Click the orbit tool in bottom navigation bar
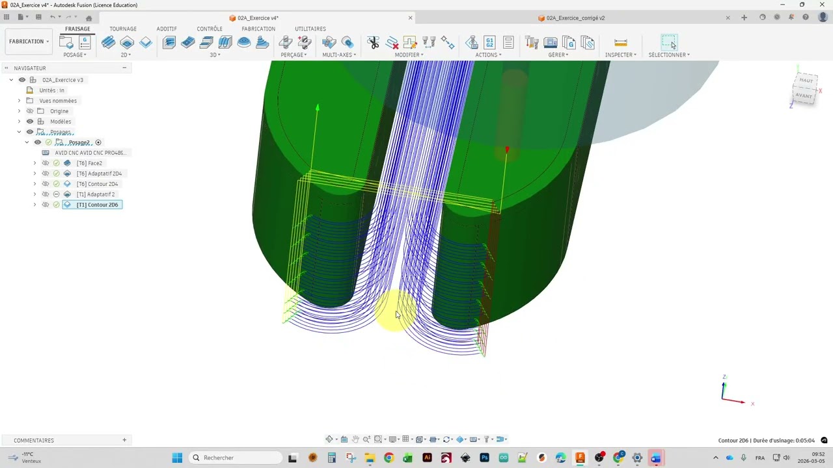This screenshot has width=833, height=468. (330, 439)
